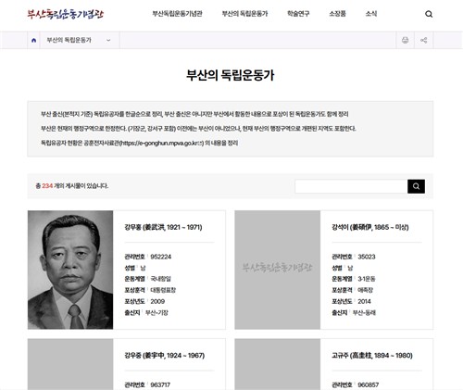The image size is (463, 390).
Task: Open the 부산의 독립운동가 top menu item
Action: [x=244, y=14]
